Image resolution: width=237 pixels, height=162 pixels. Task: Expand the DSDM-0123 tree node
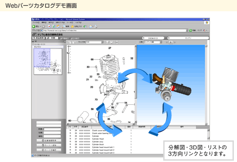(x=33, y=44)
